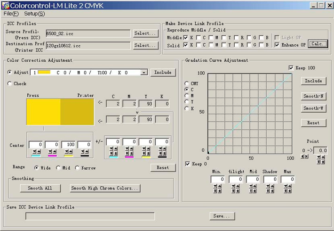This screenshot has width=334, height=231.
Task: Enable the Middle C checkbox
Action: tap(199, 38)
